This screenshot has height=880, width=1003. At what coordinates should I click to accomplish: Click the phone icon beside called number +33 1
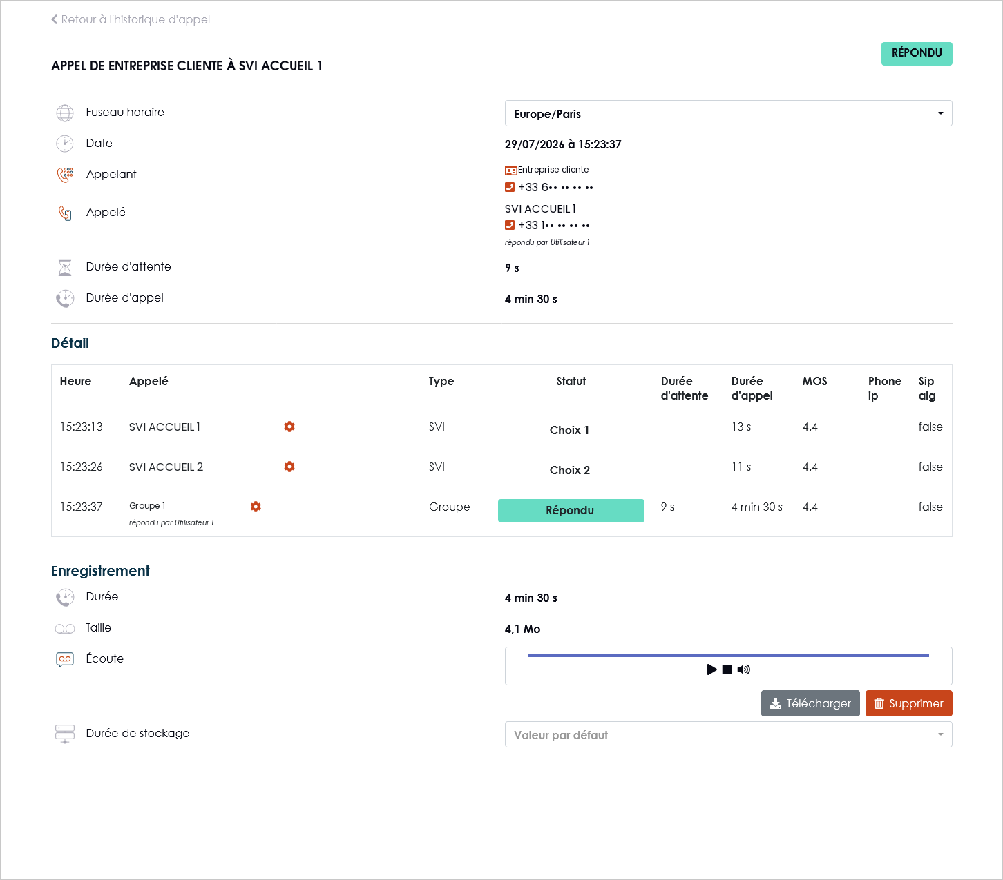[510, 225]
